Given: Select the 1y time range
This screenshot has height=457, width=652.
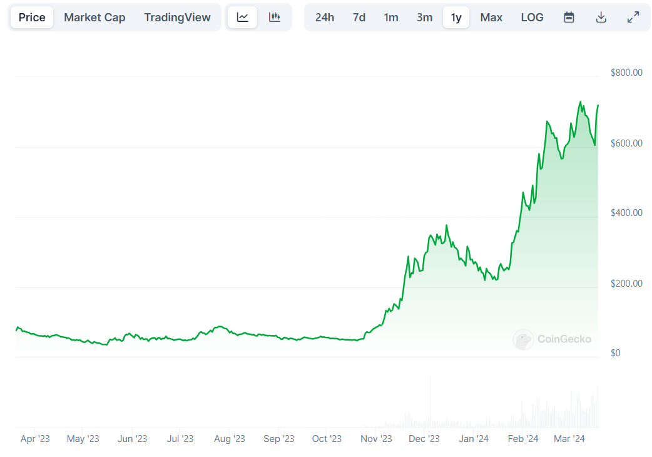Looking at the screenshot, I should pos(456,18).
